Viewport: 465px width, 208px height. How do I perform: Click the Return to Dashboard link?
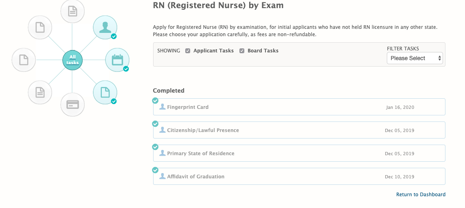421,195
